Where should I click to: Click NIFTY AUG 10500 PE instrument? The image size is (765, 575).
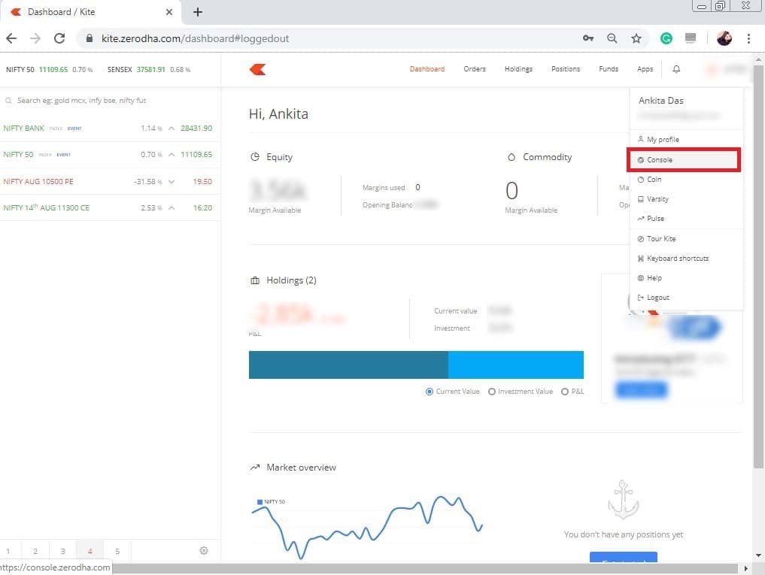38,181
